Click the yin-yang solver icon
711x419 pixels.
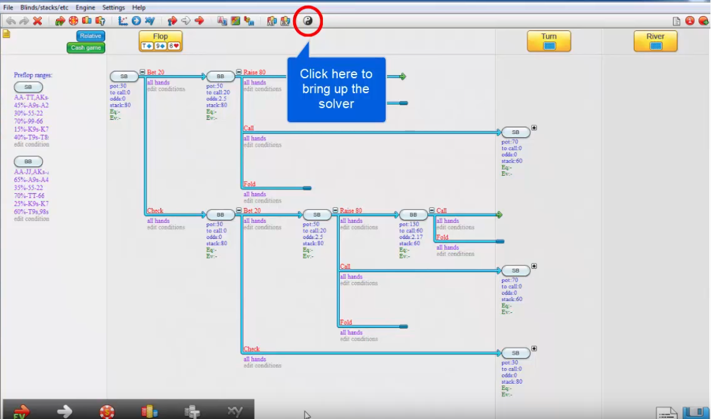point(307,21)
